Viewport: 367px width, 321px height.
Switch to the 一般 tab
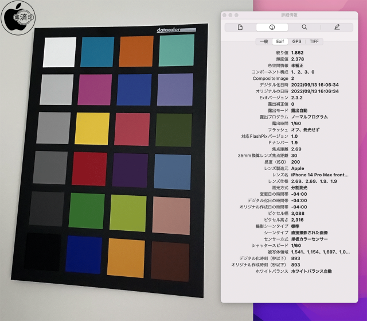point(263,41)
